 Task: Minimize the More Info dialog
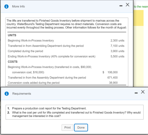point(121,6)
